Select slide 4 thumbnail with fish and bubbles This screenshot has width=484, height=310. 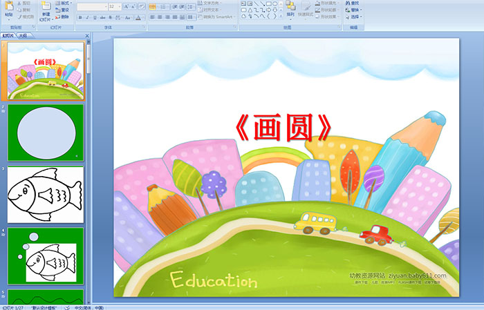46,256
